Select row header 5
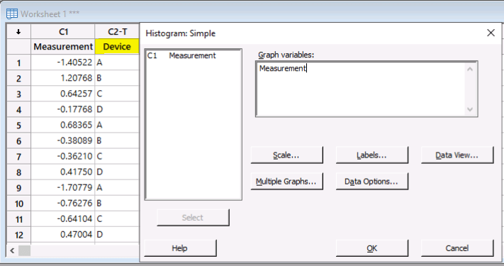This screenshot has width=504, height=266. coord(18,125)
